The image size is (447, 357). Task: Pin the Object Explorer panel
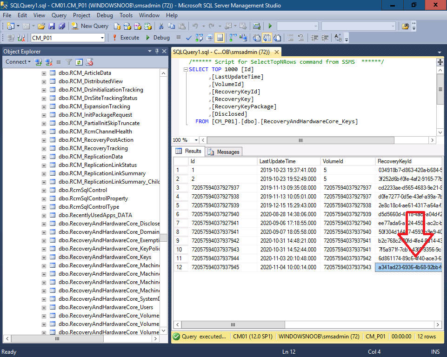(x=157, y=51)
